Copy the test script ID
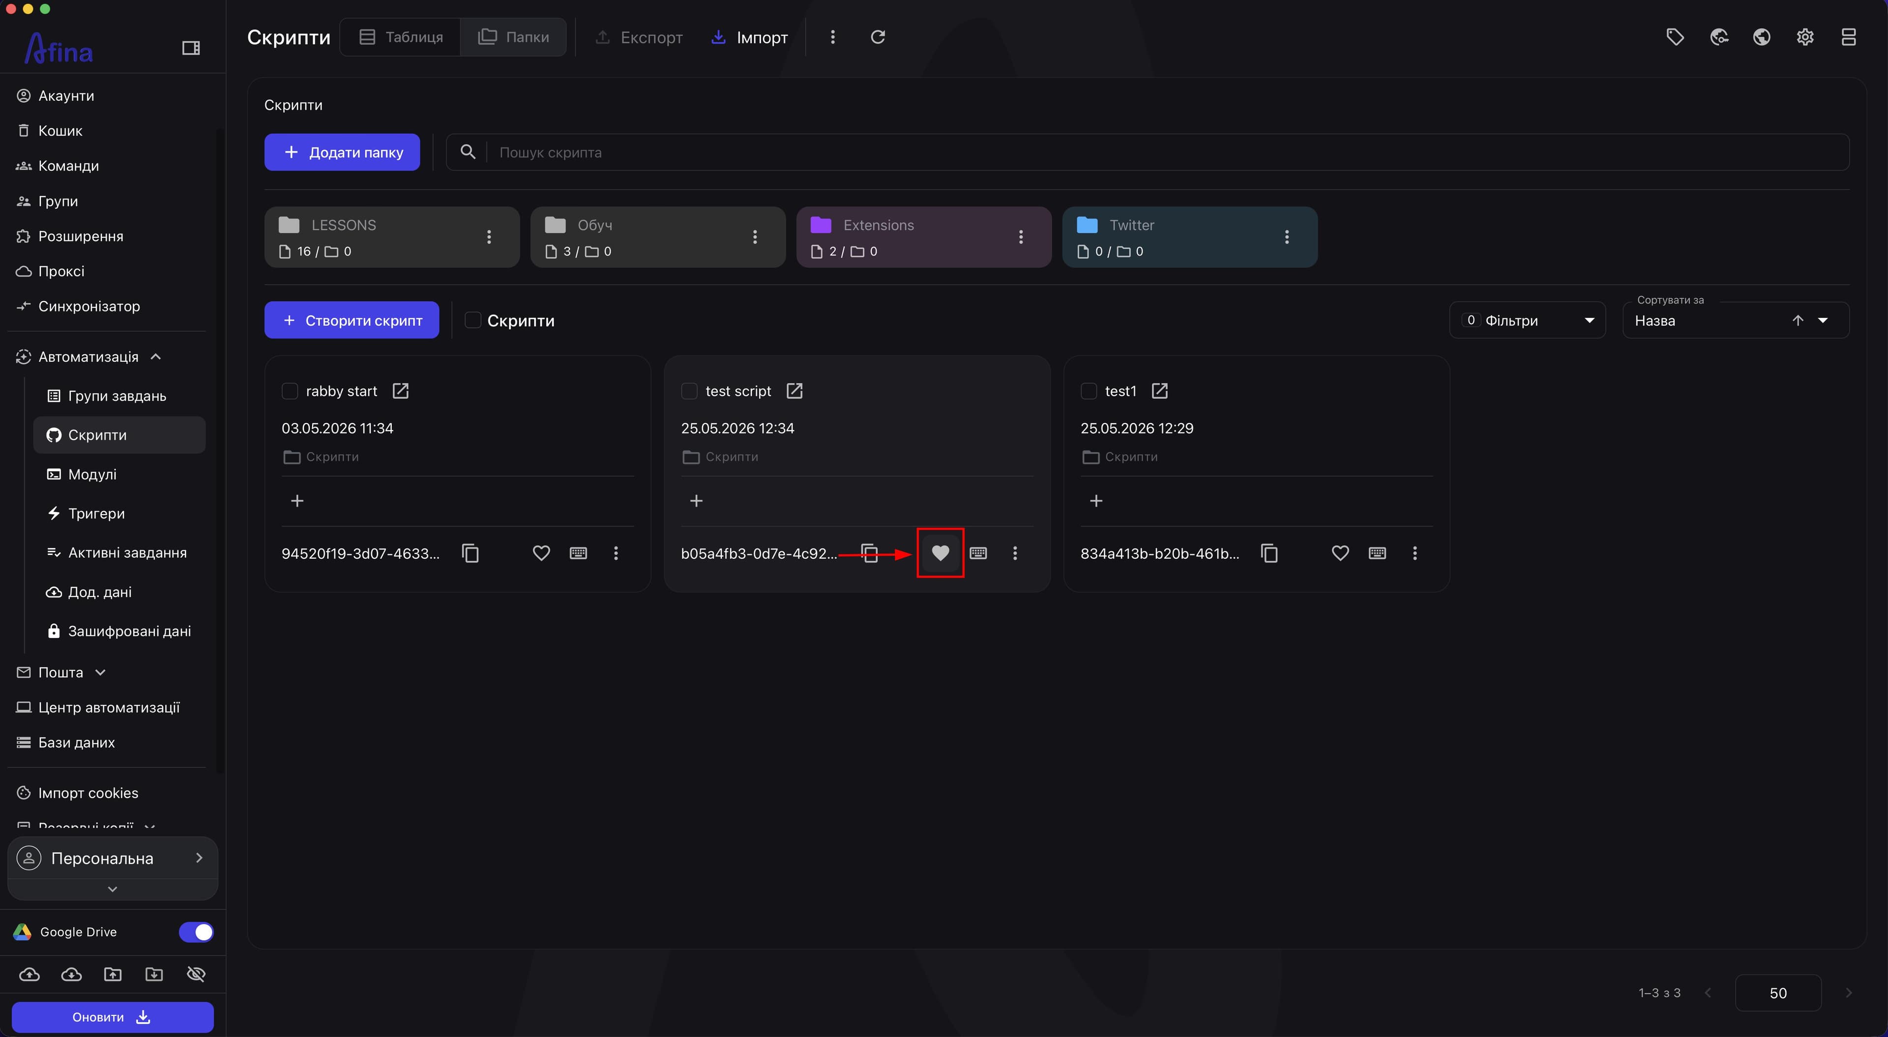 pos(869,553)
